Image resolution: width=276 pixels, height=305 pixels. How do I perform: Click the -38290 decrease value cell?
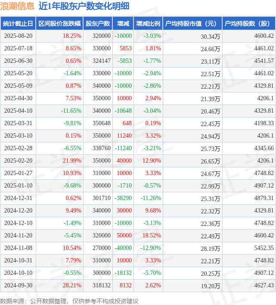[123, 198]
